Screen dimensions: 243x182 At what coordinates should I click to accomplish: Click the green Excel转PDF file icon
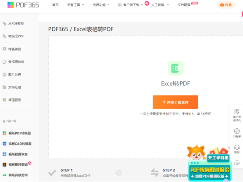pyautogui.click(x=175, y=68)
